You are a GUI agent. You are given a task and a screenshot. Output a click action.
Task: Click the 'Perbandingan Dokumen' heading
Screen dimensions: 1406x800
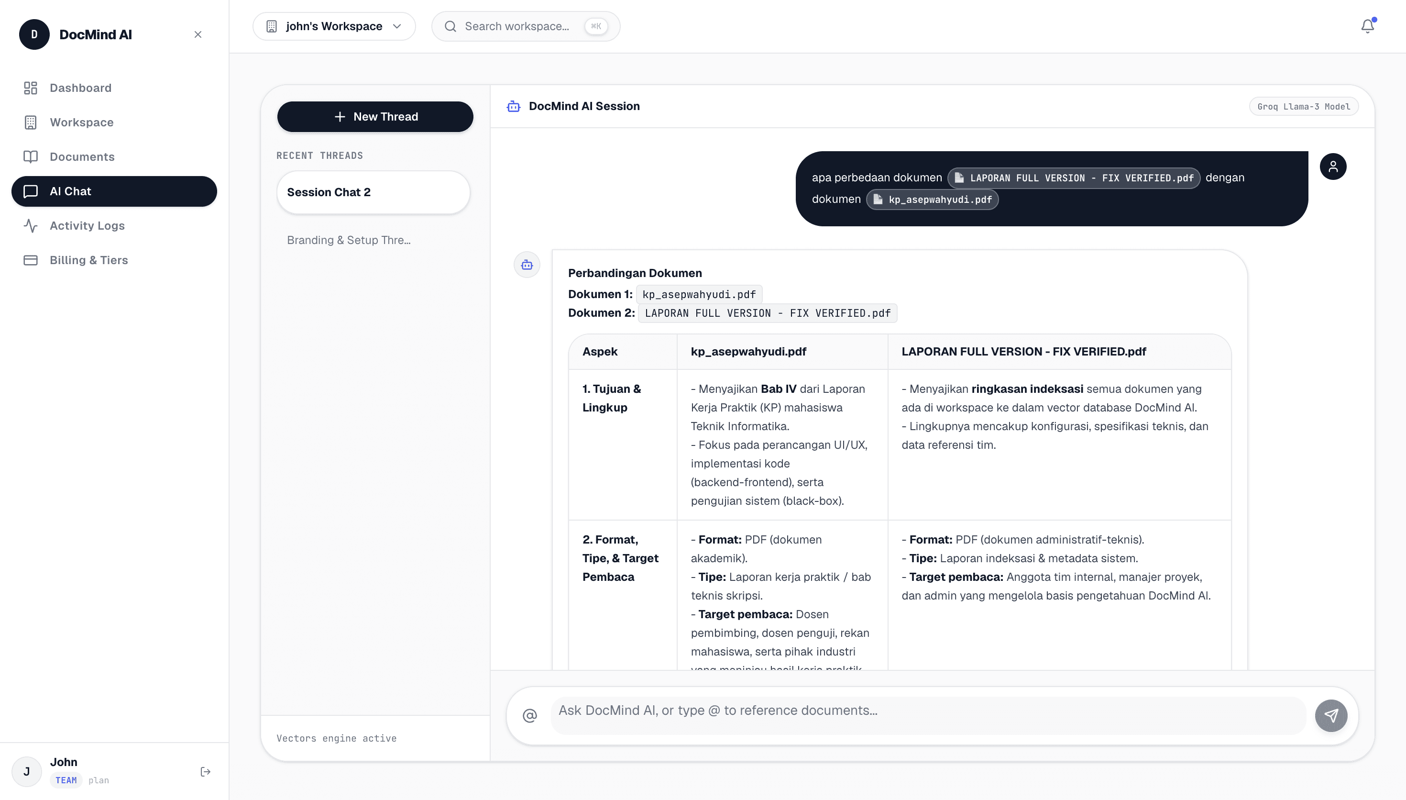[x=635, y=273]
